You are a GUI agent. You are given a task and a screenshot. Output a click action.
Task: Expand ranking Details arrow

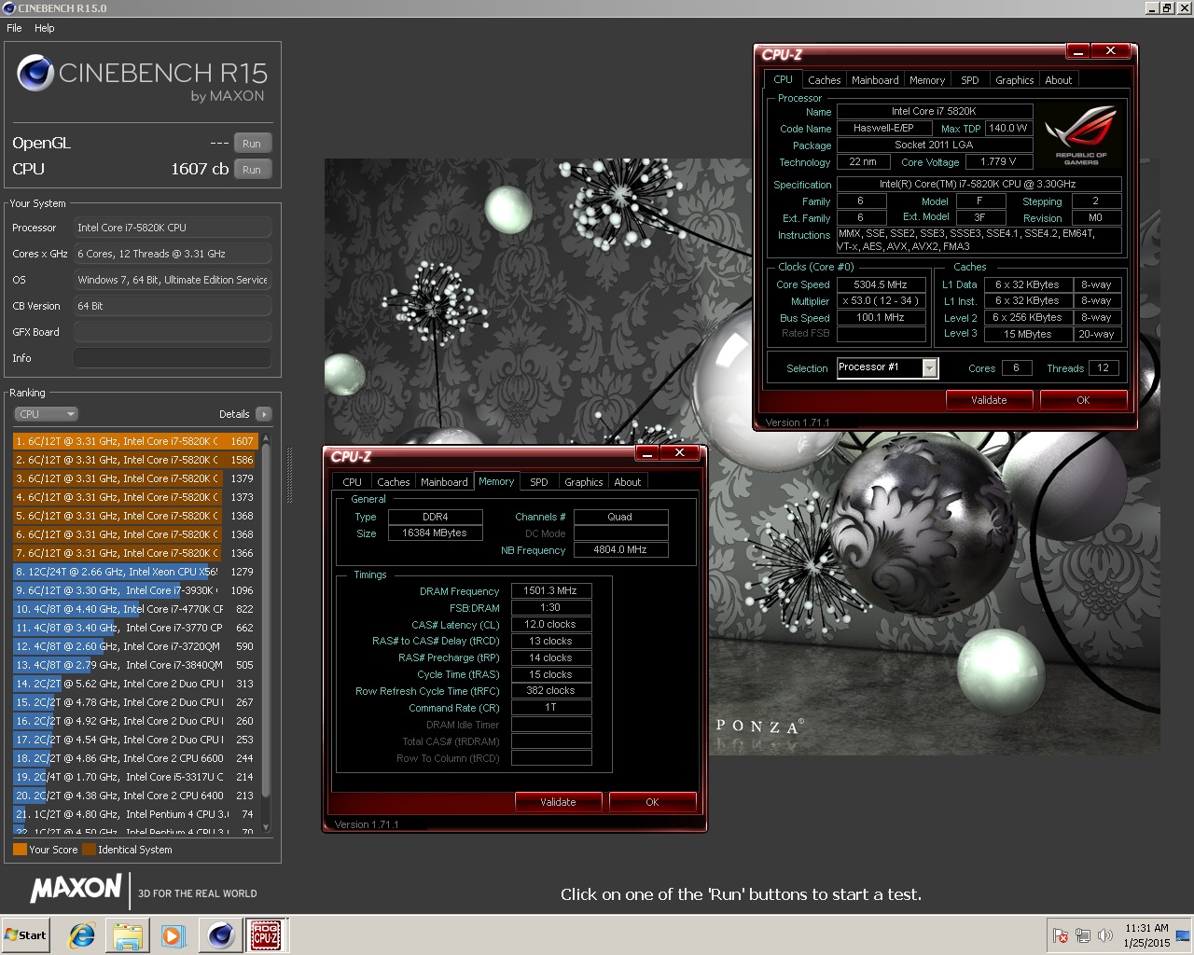point(264,414)
